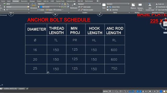Toggle polar tracking in status bar
167x93 pixels.
point(121,91)
